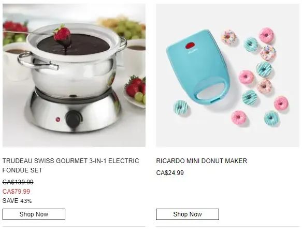The image size is (302, 233).
Task: Click the black dial knob on fondue base
Action: (x=73, y=119)
